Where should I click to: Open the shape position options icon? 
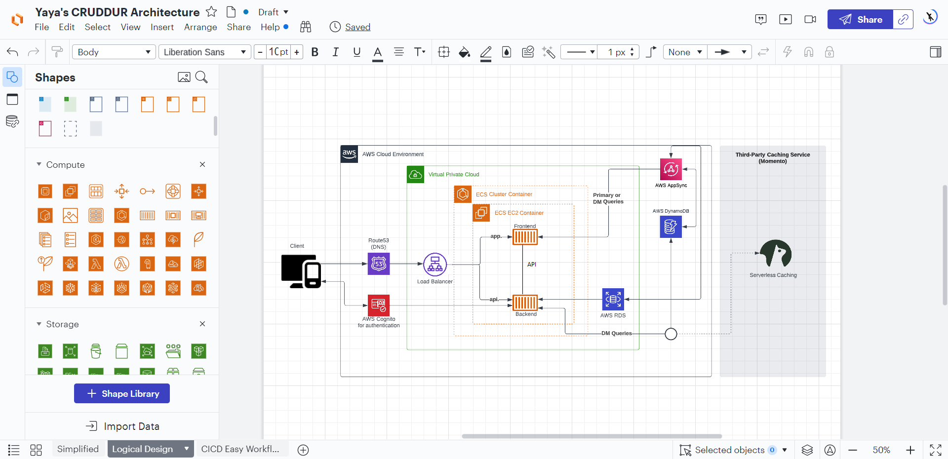click(444, 52)
